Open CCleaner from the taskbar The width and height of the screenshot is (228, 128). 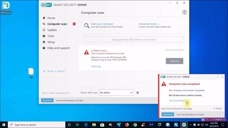(143, 125)
